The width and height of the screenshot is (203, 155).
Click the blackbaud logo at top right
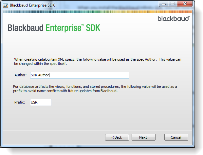[174, 19]
